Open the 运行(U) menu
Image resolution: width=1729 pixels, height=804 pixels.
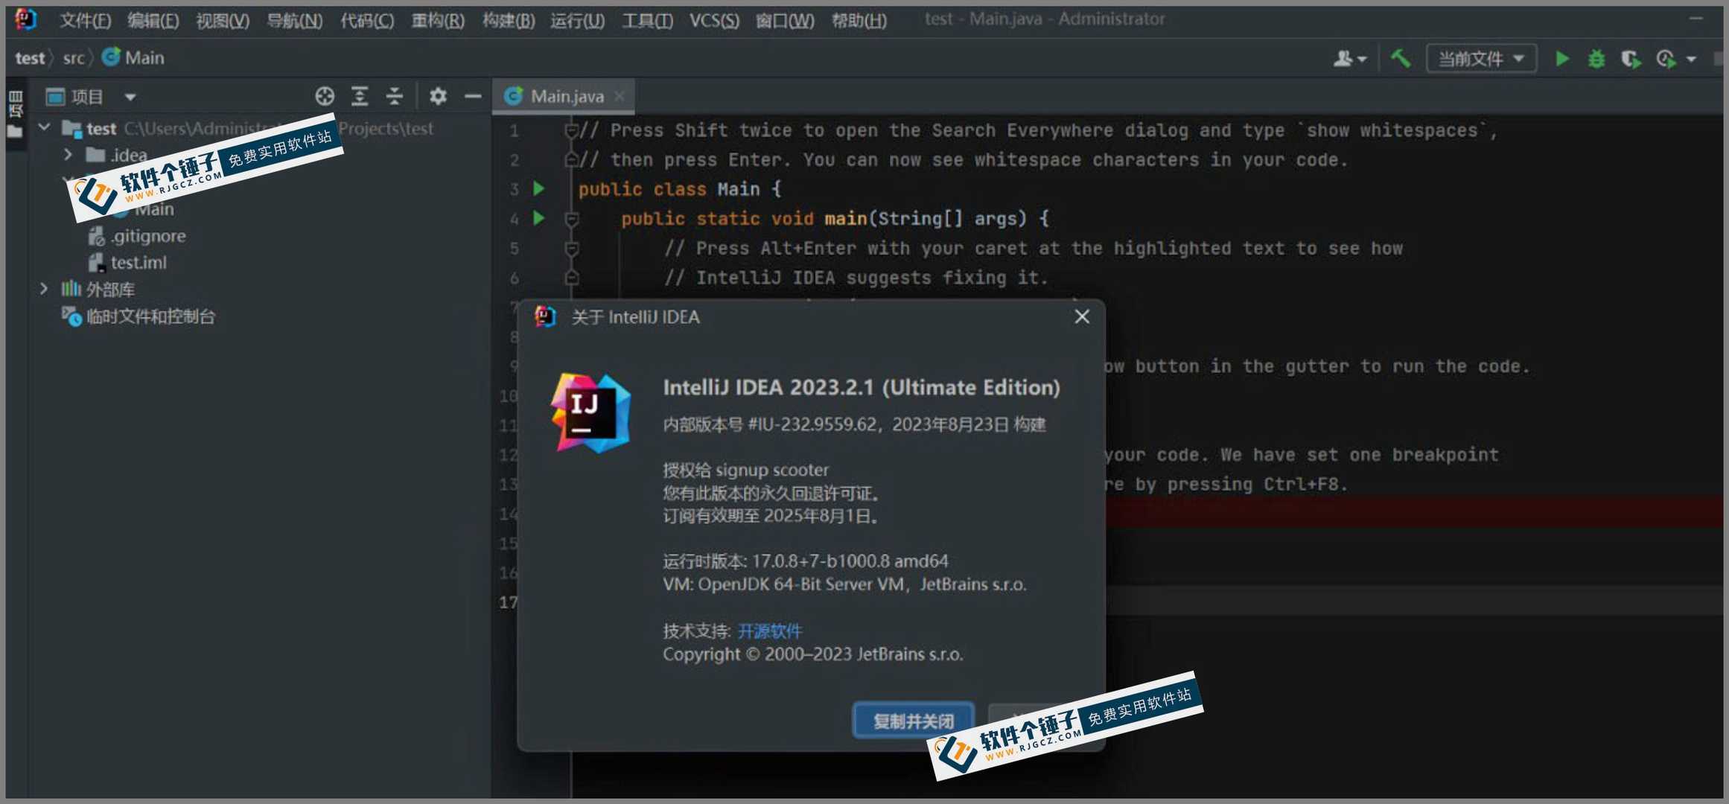click(578, 20)
